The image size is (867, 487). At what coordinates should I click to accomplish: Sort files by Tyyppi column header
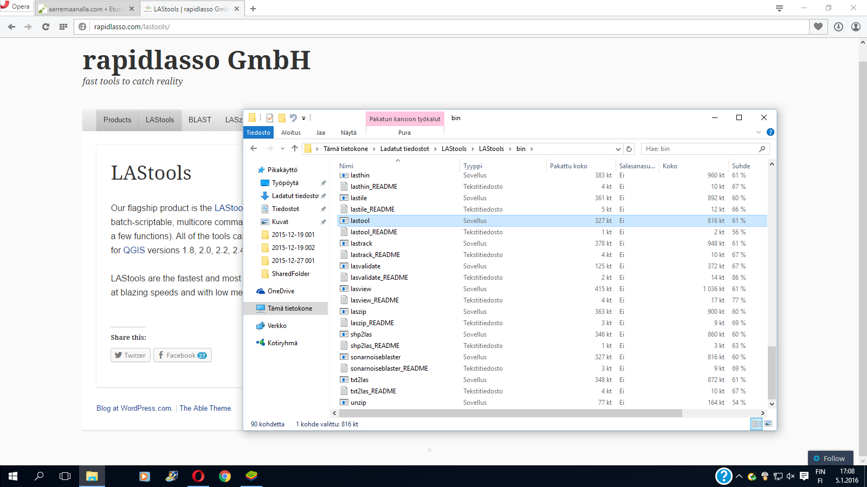pyautogui.click(x=473, y=166)
